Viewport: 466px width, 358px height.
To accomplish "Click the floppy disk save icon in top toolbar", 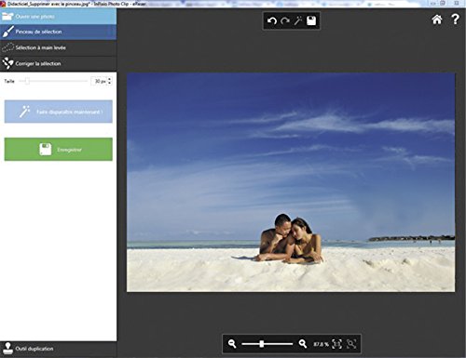I will 311,20.
